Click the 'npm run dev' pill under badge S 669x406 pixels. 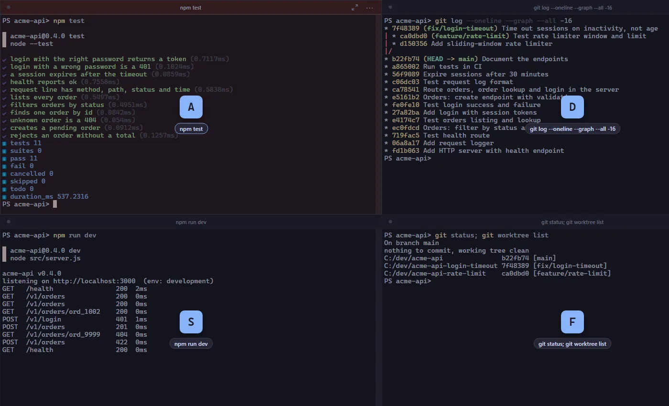(191, 344)
